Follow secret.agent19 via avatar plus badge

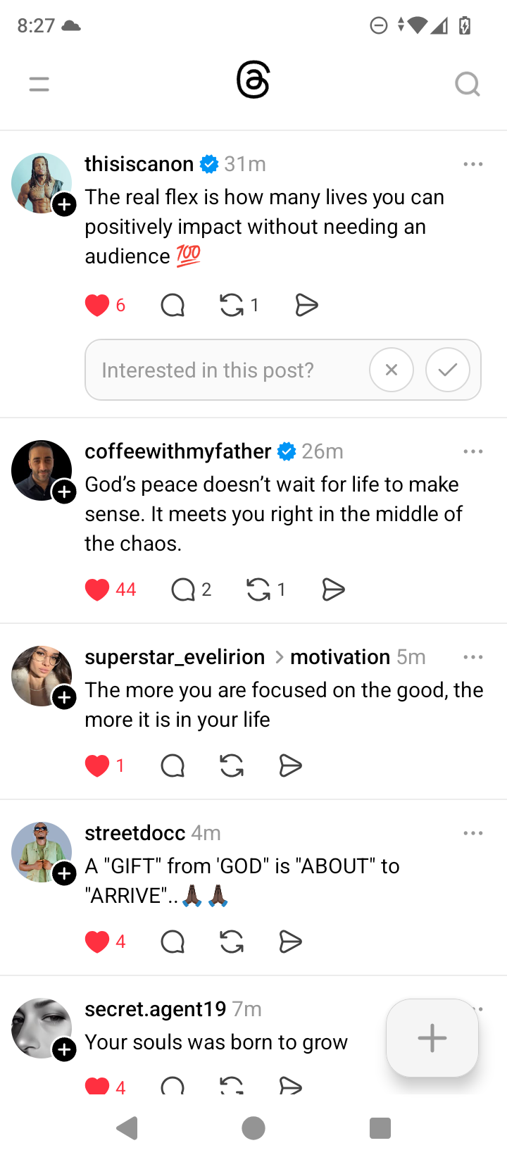(x=65, y=1049)
